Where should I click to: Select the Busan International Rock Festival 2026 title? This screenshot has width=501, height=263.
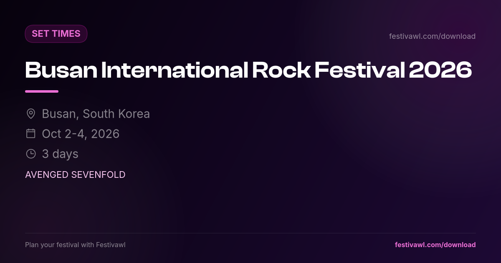(x=248, y=70)
